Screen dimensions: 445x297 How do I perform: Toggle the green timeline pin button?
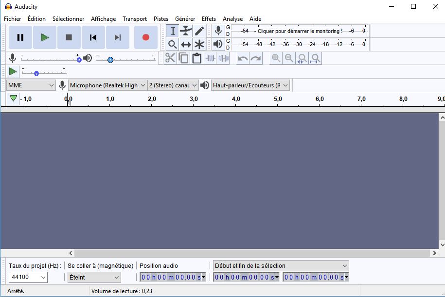pyautogui.click(x=13, y=99)
